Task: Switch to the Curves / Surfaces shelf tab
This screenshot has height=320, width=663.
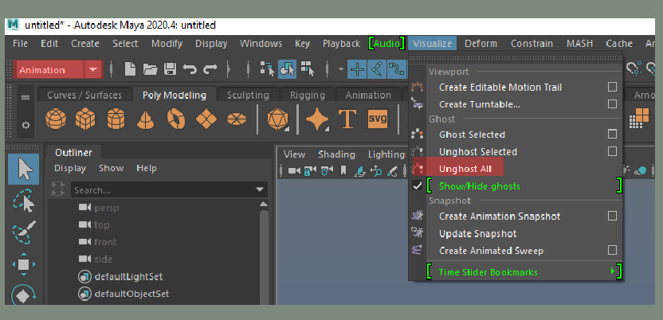Action: (x=84, y=95)
